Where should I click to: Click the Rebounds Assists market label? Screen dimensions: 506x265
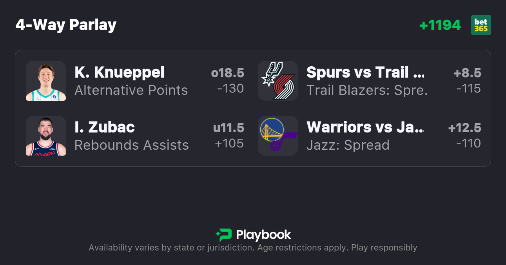pyautogui.click(x=132, y=145)
